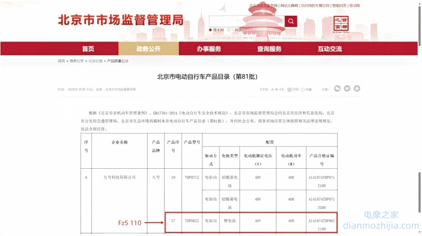Click the article title 北京市电动自行车产品目录（第81批）
The image size is (422, 236).
click(x=207, y=77)
